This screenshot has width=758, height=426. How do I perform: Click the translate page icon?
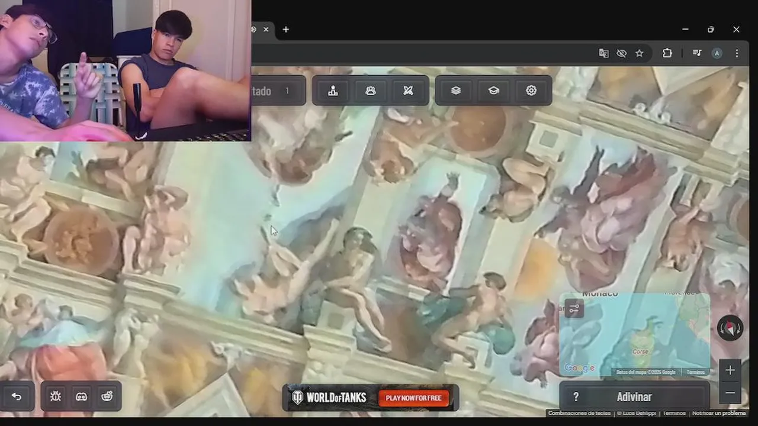point(603,53)
